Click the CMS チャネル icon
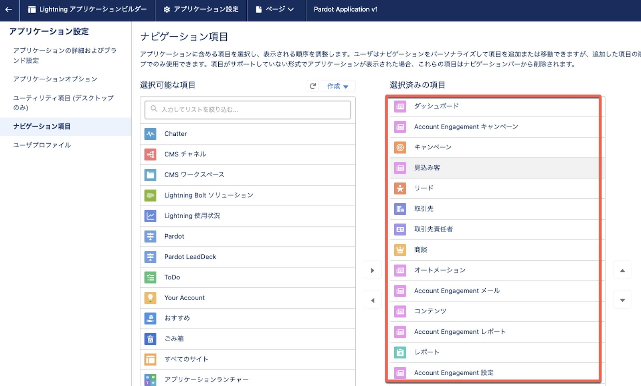Screen dimensions: 641x386 point(150,154)
